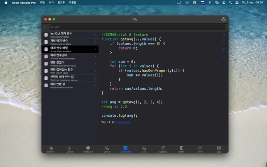Add snippet to favorites with the star
Viewport: 267px width, 167px height.
223,58
